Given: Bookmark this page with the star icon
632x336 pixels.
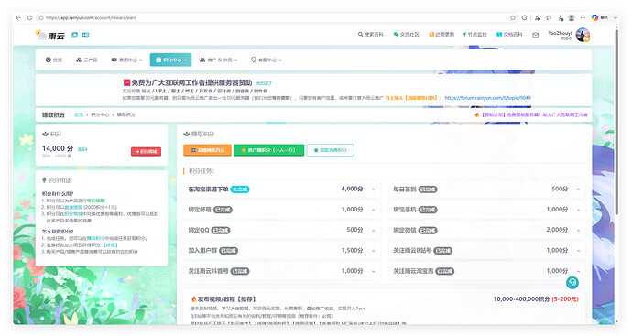Looking at the screenshot, I should point(513,17).
